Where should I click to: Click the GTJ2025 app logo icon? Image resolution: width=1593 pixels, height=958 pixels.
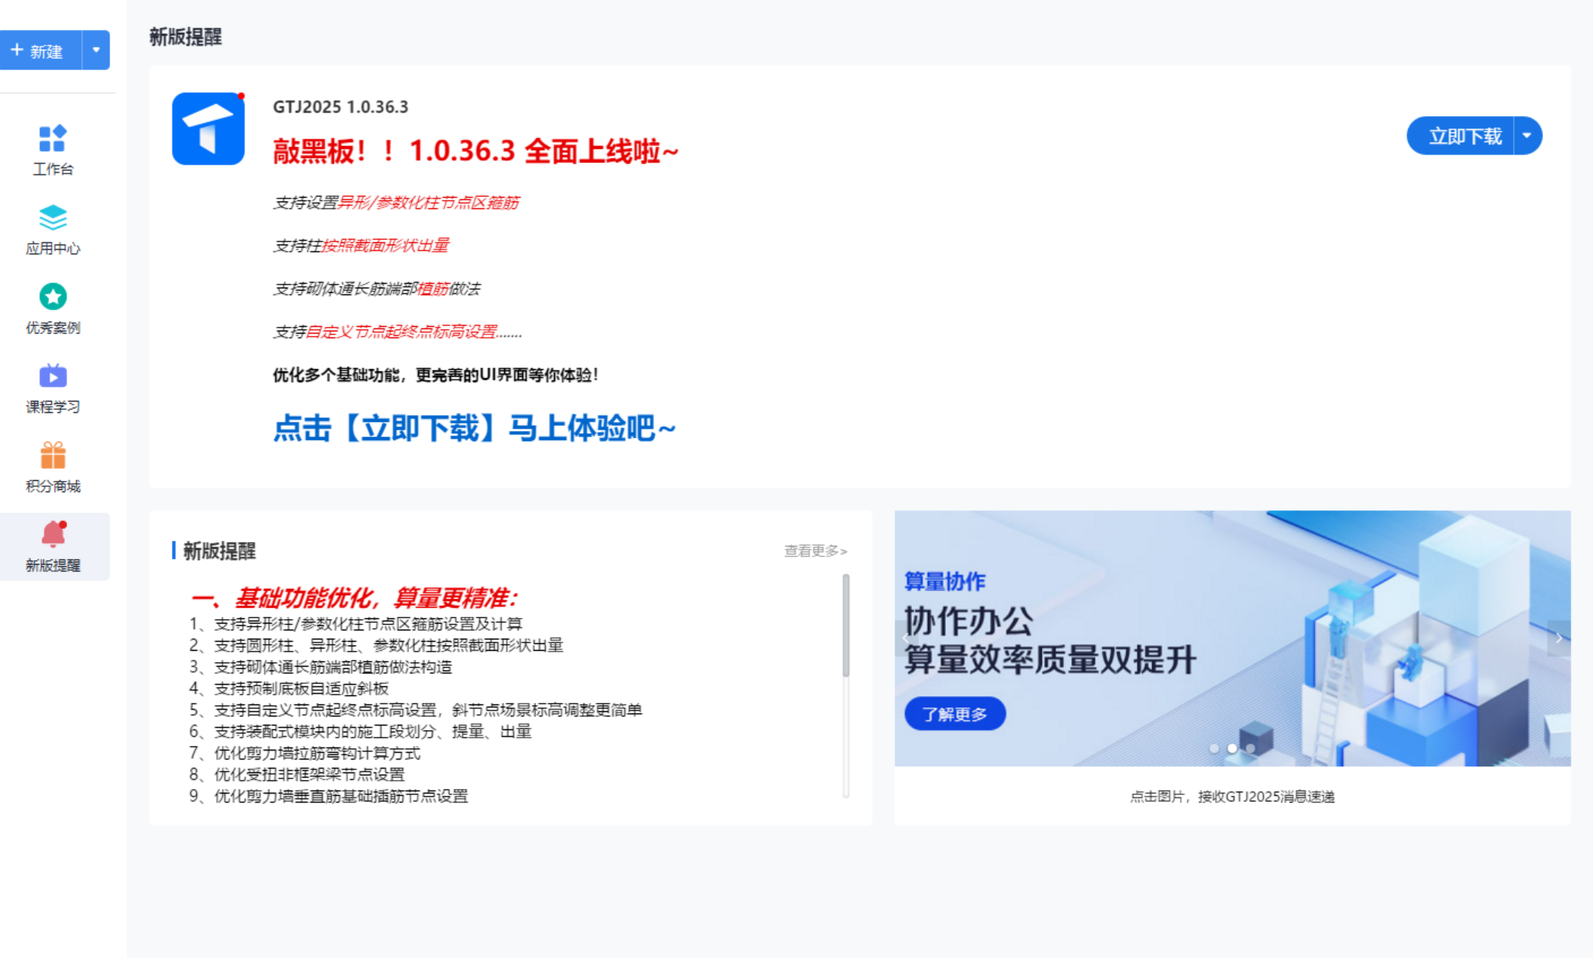coord(208,128)
